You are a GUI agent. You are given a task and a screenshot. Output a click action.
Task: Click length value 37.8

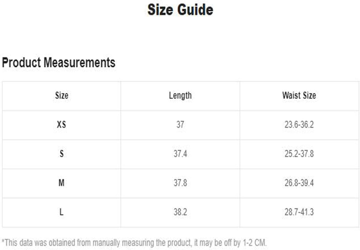[180, 183]
